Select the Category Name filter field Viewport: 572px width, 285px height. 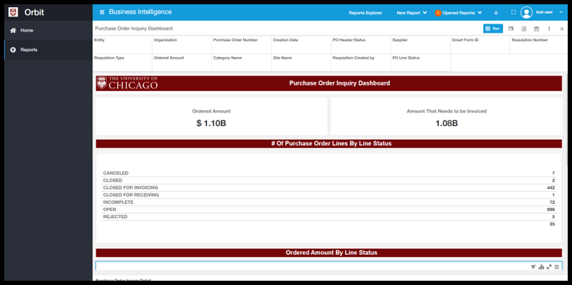pos(241,63)
